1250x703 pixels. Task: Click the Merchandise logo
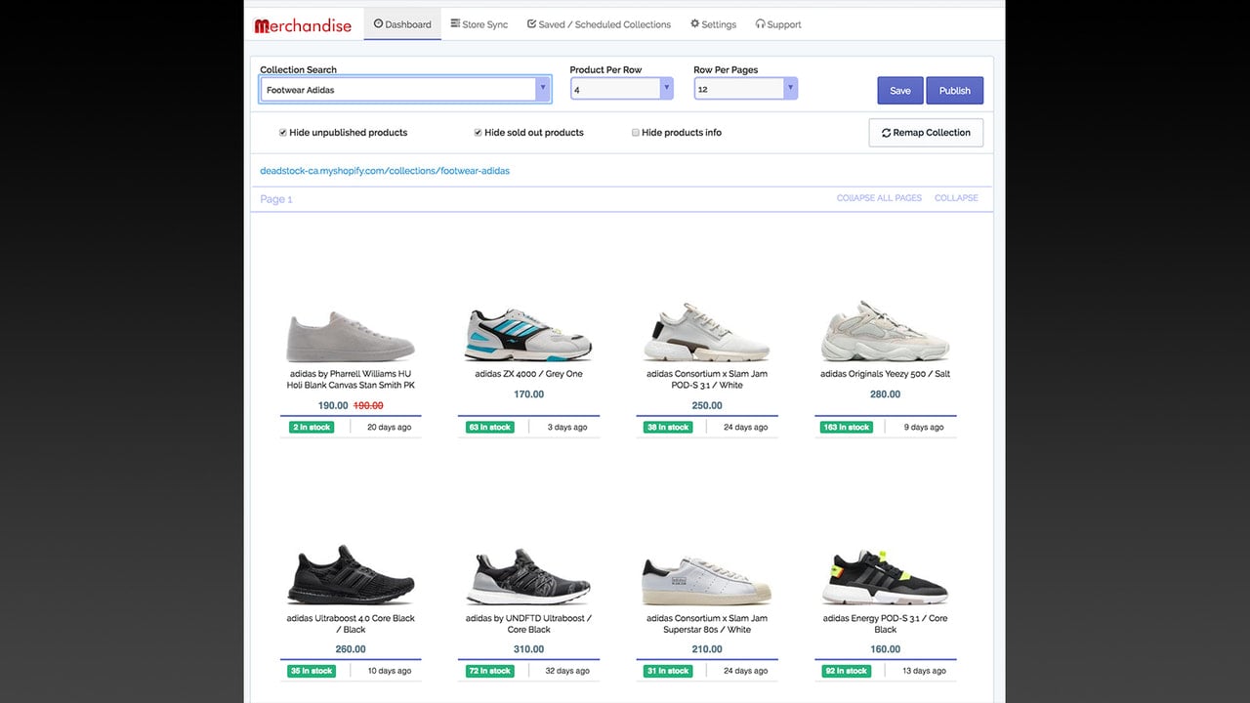pyautogui.click(x=303, y=25)
